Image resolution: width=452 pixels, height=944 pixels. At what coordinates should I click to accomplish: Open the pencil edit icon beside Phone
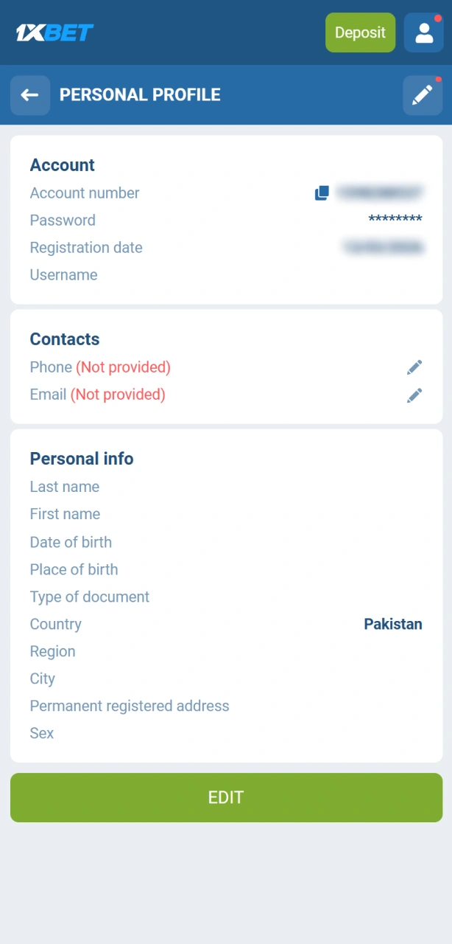[x=414, y=367]
